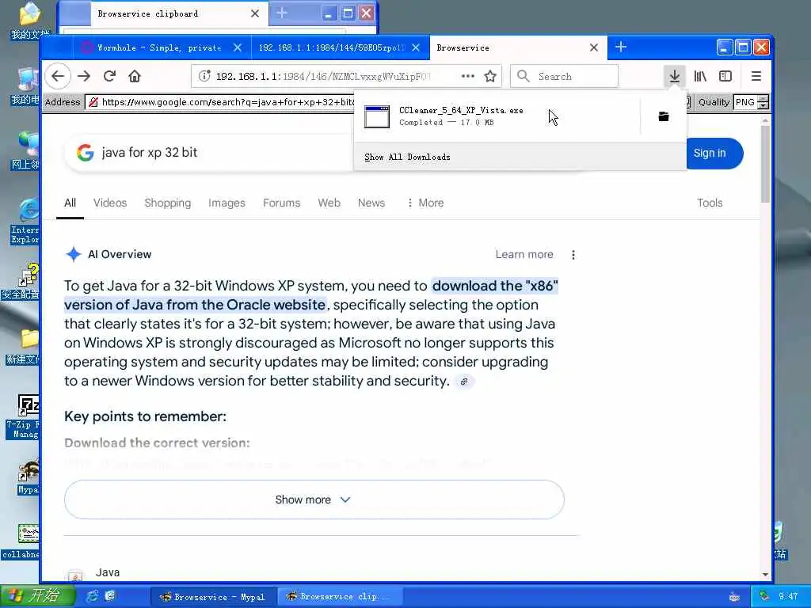The width and height of the screenshot is (811, 608).
Task: Click Internet Explorer quick launch icon in taskbar
Action: [93, 596]
